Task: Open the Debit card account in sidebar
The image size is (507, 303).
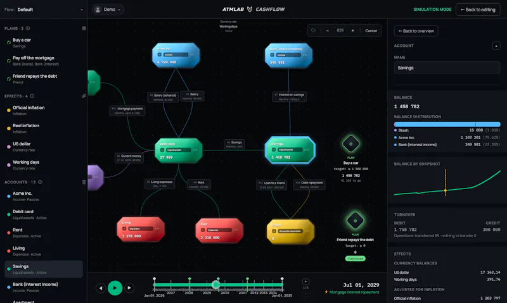Action: tap(44, 214)
